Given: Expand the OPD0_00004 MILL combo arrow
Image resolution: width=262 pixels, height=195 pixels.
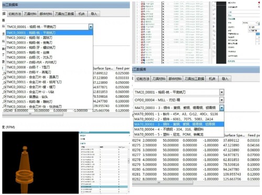Looking at the screenshot, I should pos(222,100).
